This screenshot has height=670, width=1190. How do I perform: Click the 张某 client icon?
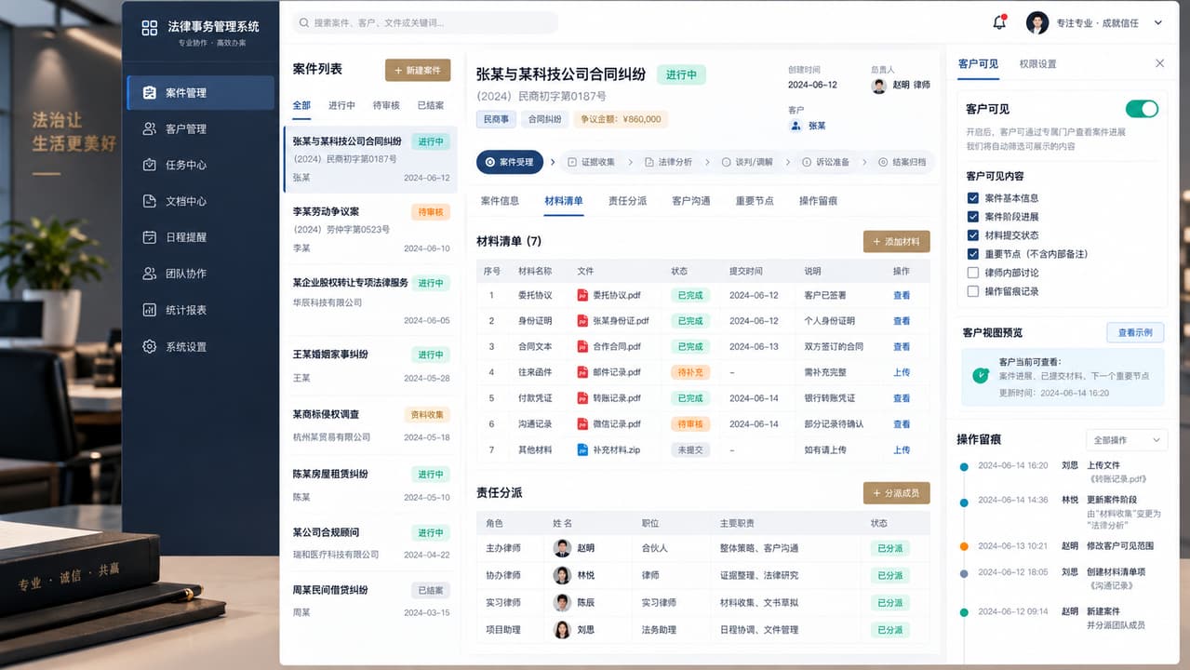[x=796, y=126]
